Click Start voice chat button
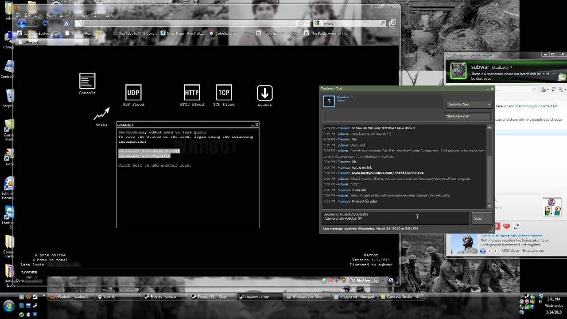The width and height of the screenshot is (567, 319). (x=468, y=116)
